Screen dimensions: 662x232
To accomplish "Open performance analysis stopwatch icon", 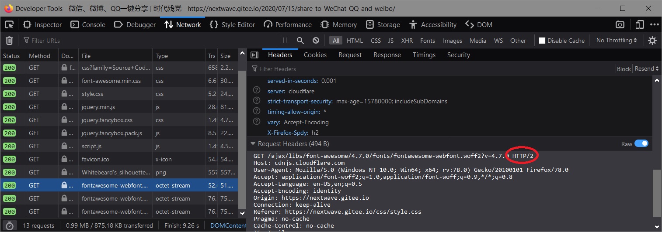I will pyautogui.click(x=10, y=226).
